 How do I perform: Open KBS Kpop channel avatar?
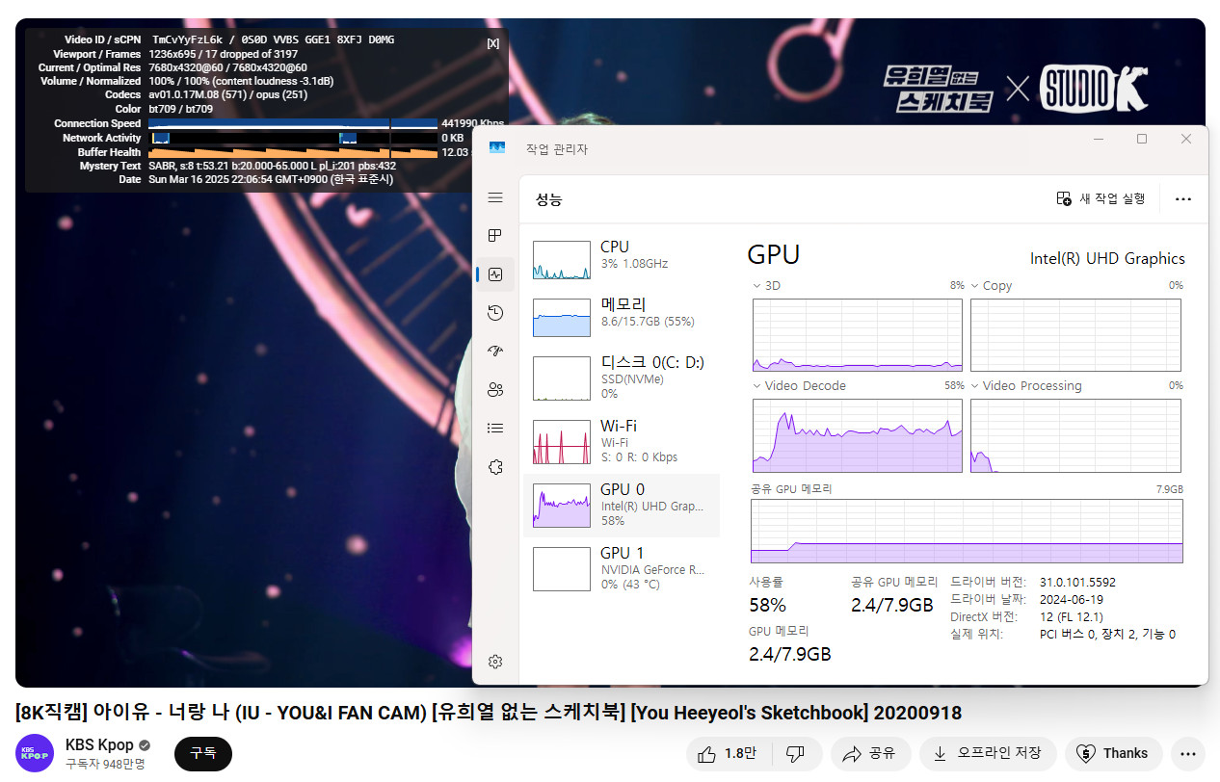(35, 753)
